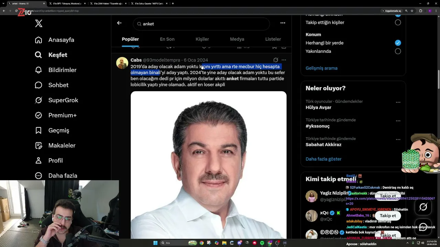Click the X logo in the sidebar
This screenshot has width=440, height=247.
[38, 23]
